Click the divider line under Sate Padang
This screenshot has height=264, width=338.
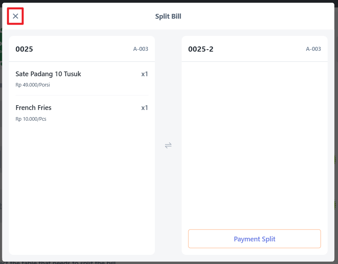coord(82,95)
